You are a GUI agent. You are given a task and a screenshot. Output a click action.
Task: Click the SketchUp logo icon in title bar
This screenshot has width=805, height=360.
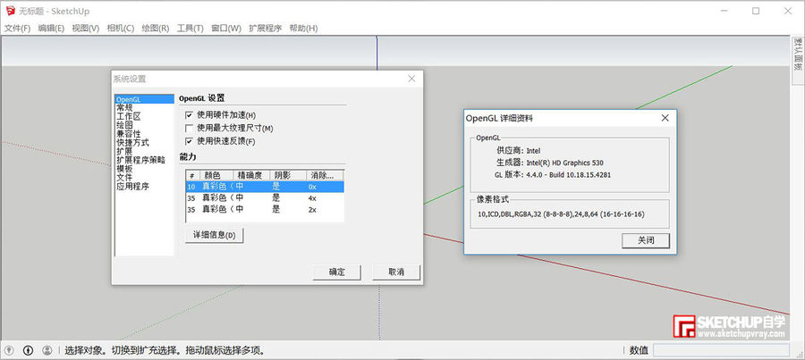coord(10,11)
